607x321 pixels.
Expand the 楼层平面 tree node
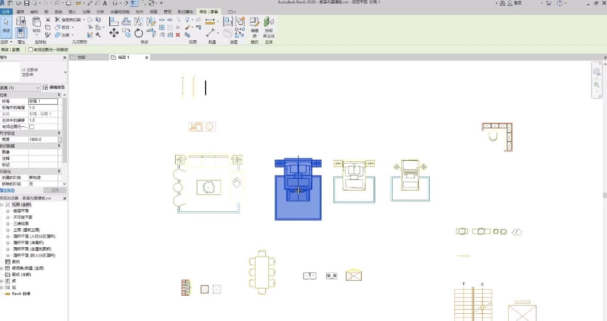coord(8,211)
